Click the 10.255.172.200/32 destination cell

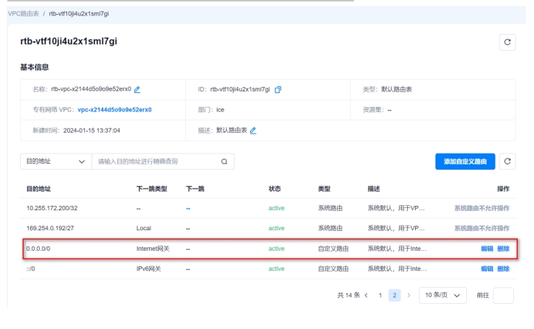52,208
